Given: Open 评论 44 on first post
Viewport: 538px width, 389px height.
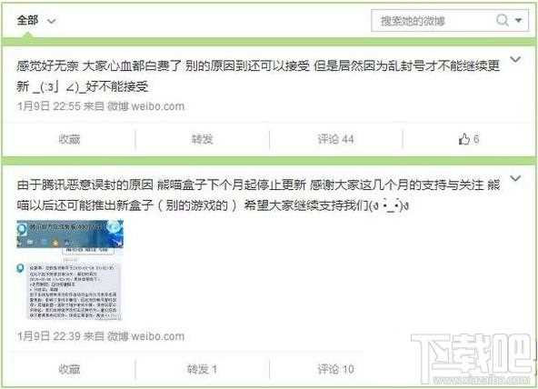Looking at the screenshot, I should 335,139.
